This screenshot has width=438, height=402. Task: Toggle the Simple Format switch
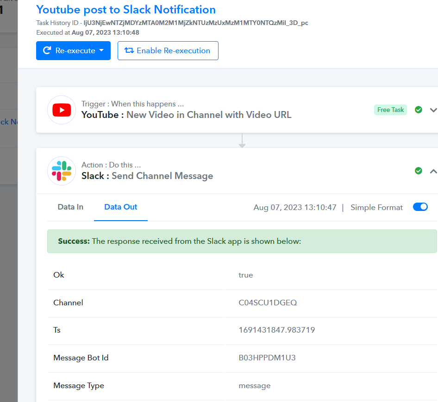420,207
